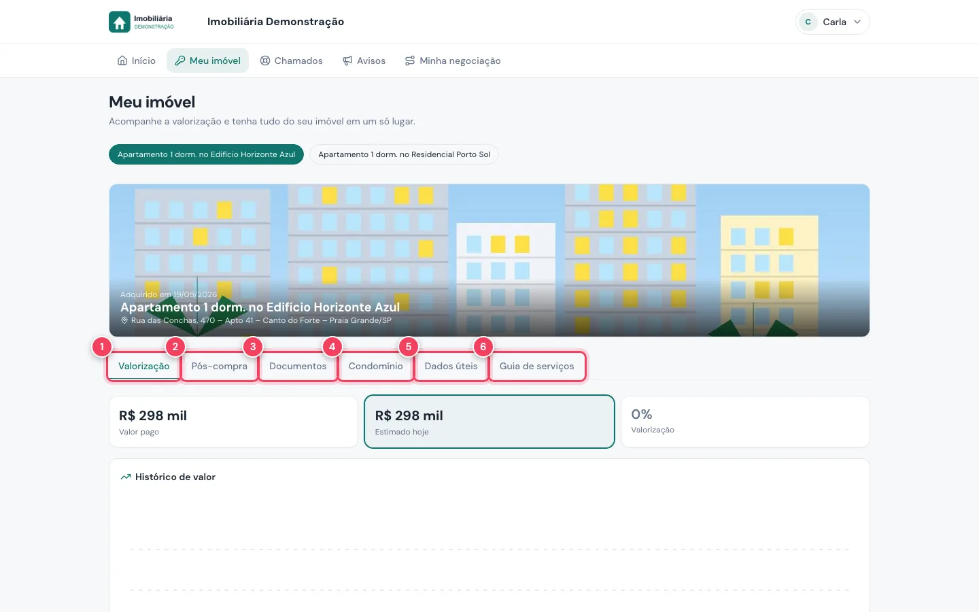Select the Edifício Horizonte Azul property chip
The height and width of the screenshot is (612, 979).
tap(206, 154)
